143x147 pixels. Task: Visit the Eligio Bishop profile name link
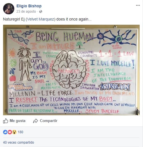pyautogui.click(x=29, y=6)
